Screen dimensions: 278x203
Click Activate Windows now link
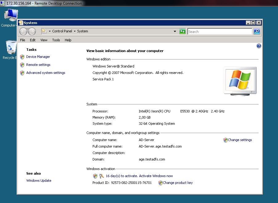pyautogui.click(x=156, y=176)
